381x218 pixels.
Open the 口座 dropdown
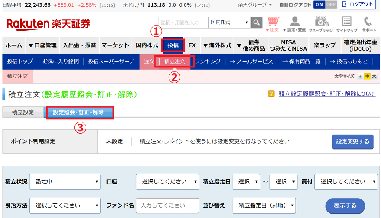tap(167, 182)
